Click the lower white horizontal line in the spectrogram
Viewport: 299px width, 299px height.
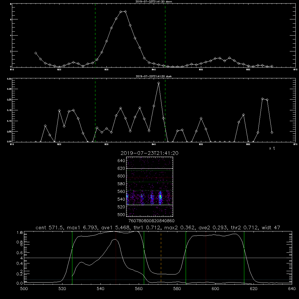149,205
